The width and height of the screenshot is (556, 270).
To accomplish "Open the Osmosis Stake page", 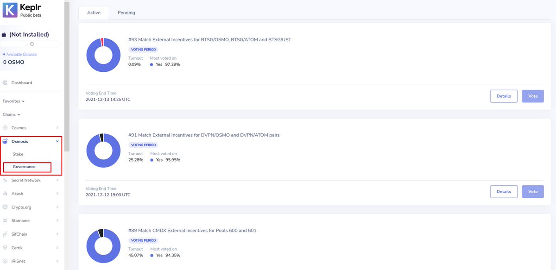I will point(18,154).
